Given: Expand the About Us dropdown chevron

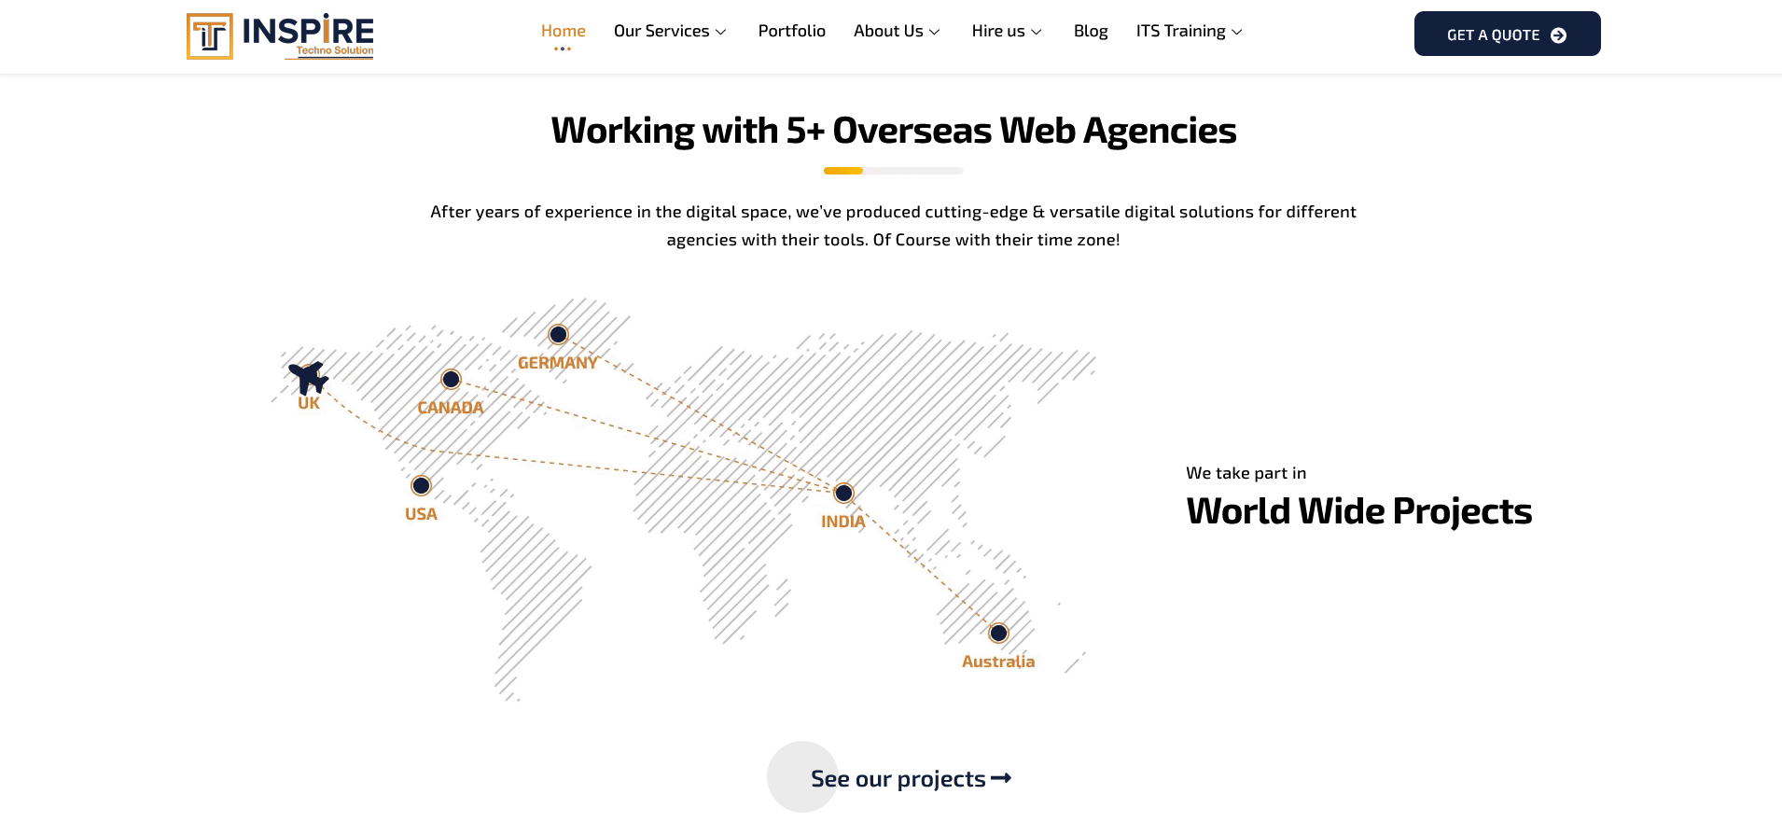Looking at the screenshot, I should (934, 32).
